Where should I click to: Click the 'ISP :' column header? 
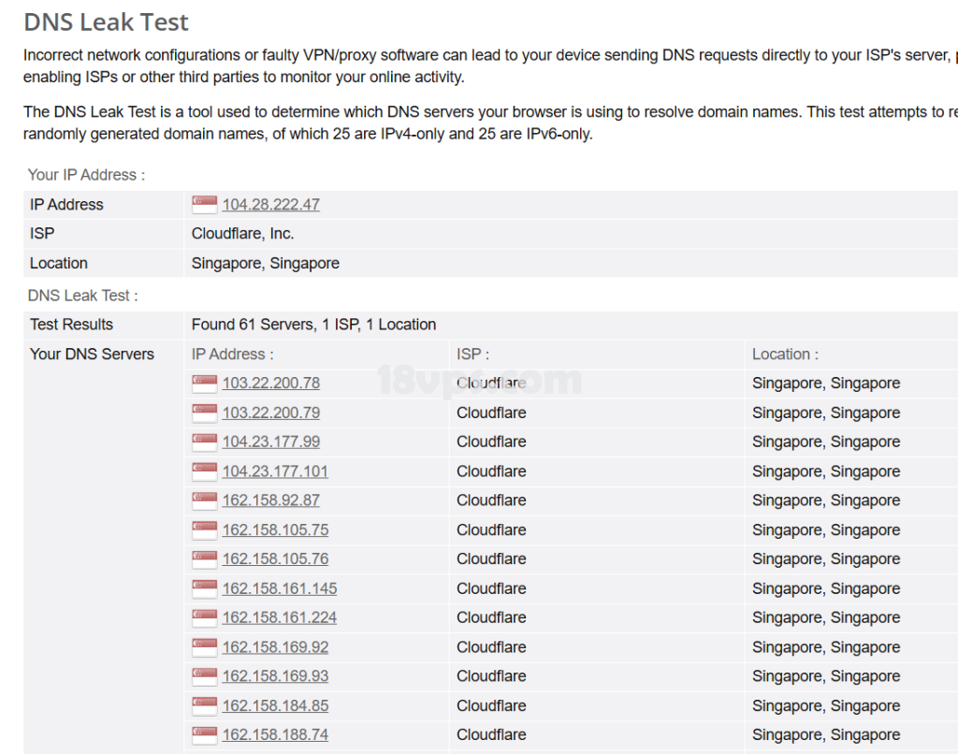click(x=472, y=354)
